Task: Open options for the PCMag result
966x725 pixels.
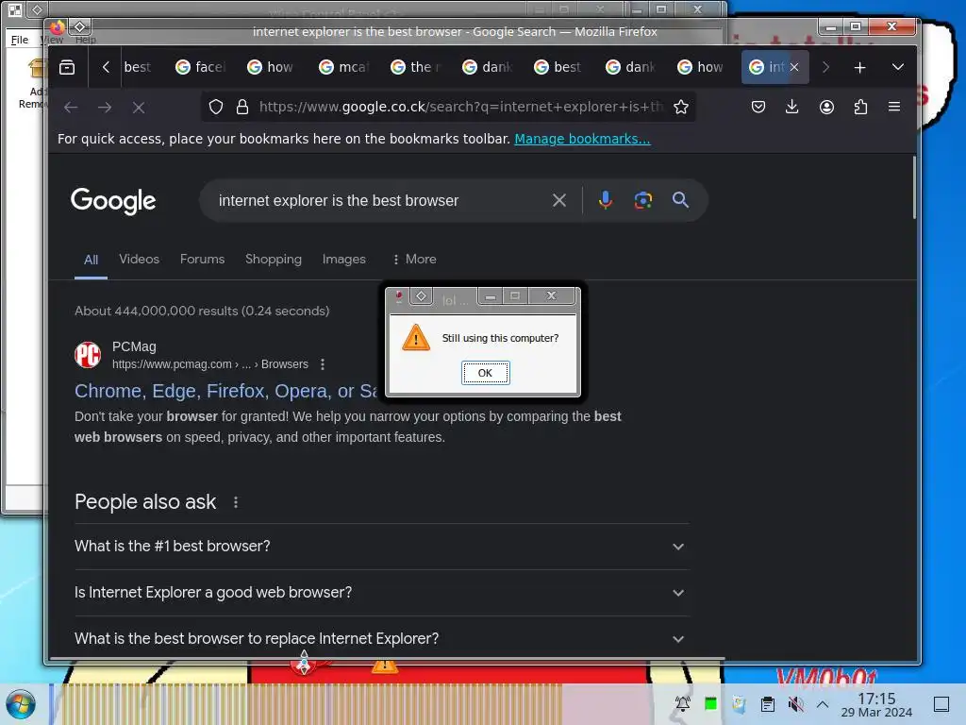Action: click(x=323, y=364)
